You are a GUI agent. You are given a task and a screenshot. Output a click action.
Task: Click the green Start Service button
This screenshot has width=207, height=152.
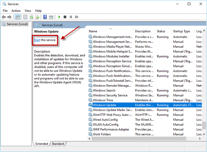59,17
